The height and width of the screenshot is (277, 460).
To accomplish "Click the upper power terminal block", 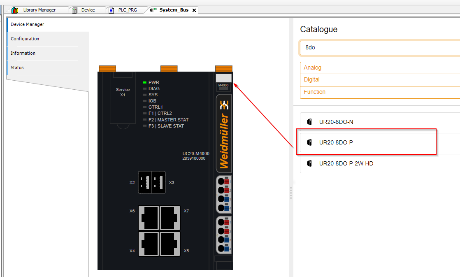I will coord(224,194).
